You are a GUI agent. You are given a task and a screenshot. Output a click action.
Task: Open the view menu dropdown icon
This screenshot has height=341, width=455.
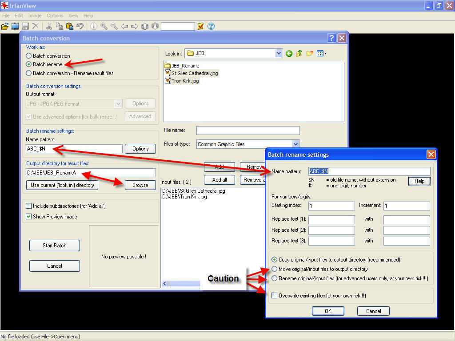[322, 53]
